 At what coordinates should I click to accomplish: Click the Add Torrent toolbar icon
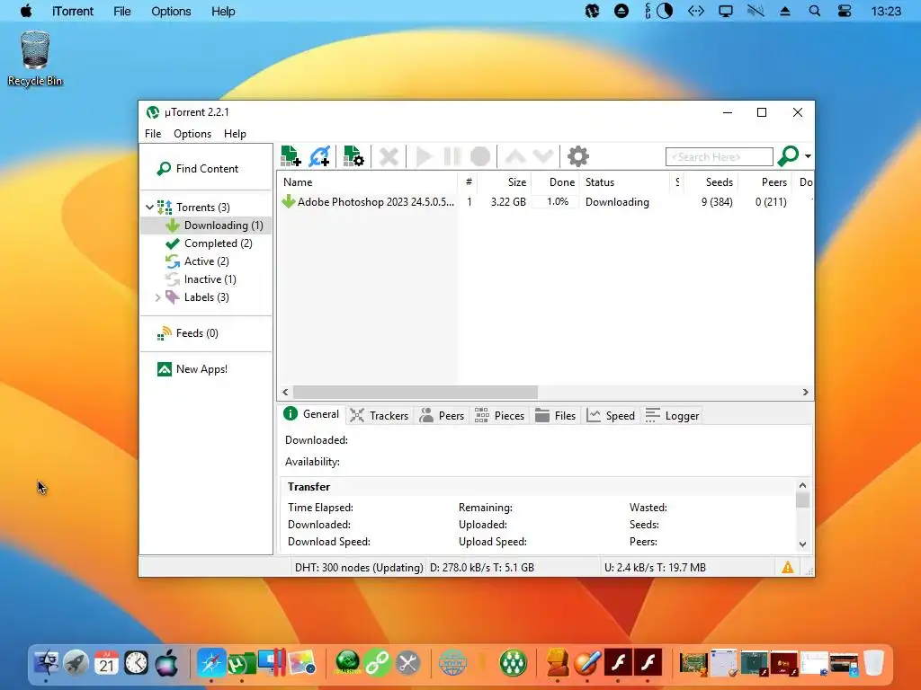click(x=291, y=156)
